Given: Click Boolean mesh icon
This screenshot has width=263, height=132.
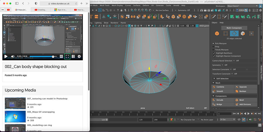Looking at the screenshot, I should pos(237,91).
